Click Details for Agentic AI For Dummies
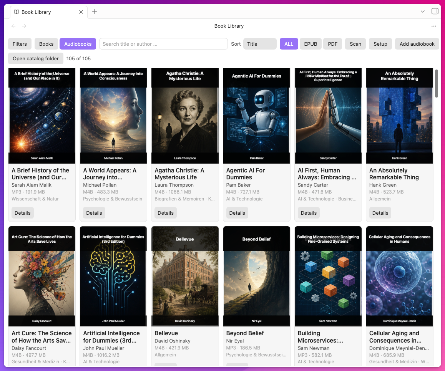This screenshot has height=371, width=445. [x=237, y=213]
